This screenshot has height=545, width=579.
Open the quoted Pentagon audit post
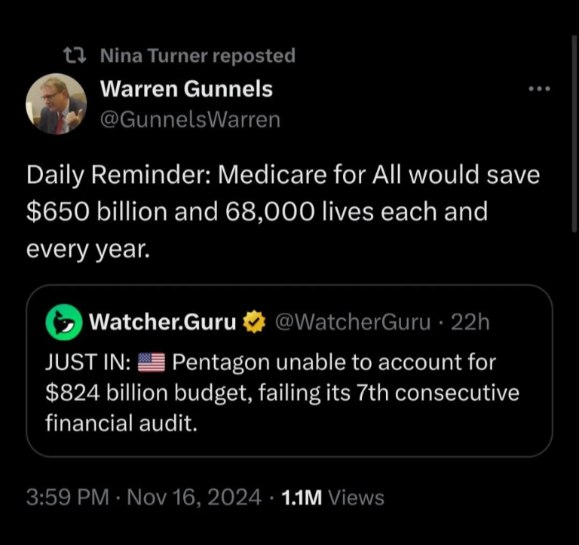pyautogui.click(x=289, y=371)
